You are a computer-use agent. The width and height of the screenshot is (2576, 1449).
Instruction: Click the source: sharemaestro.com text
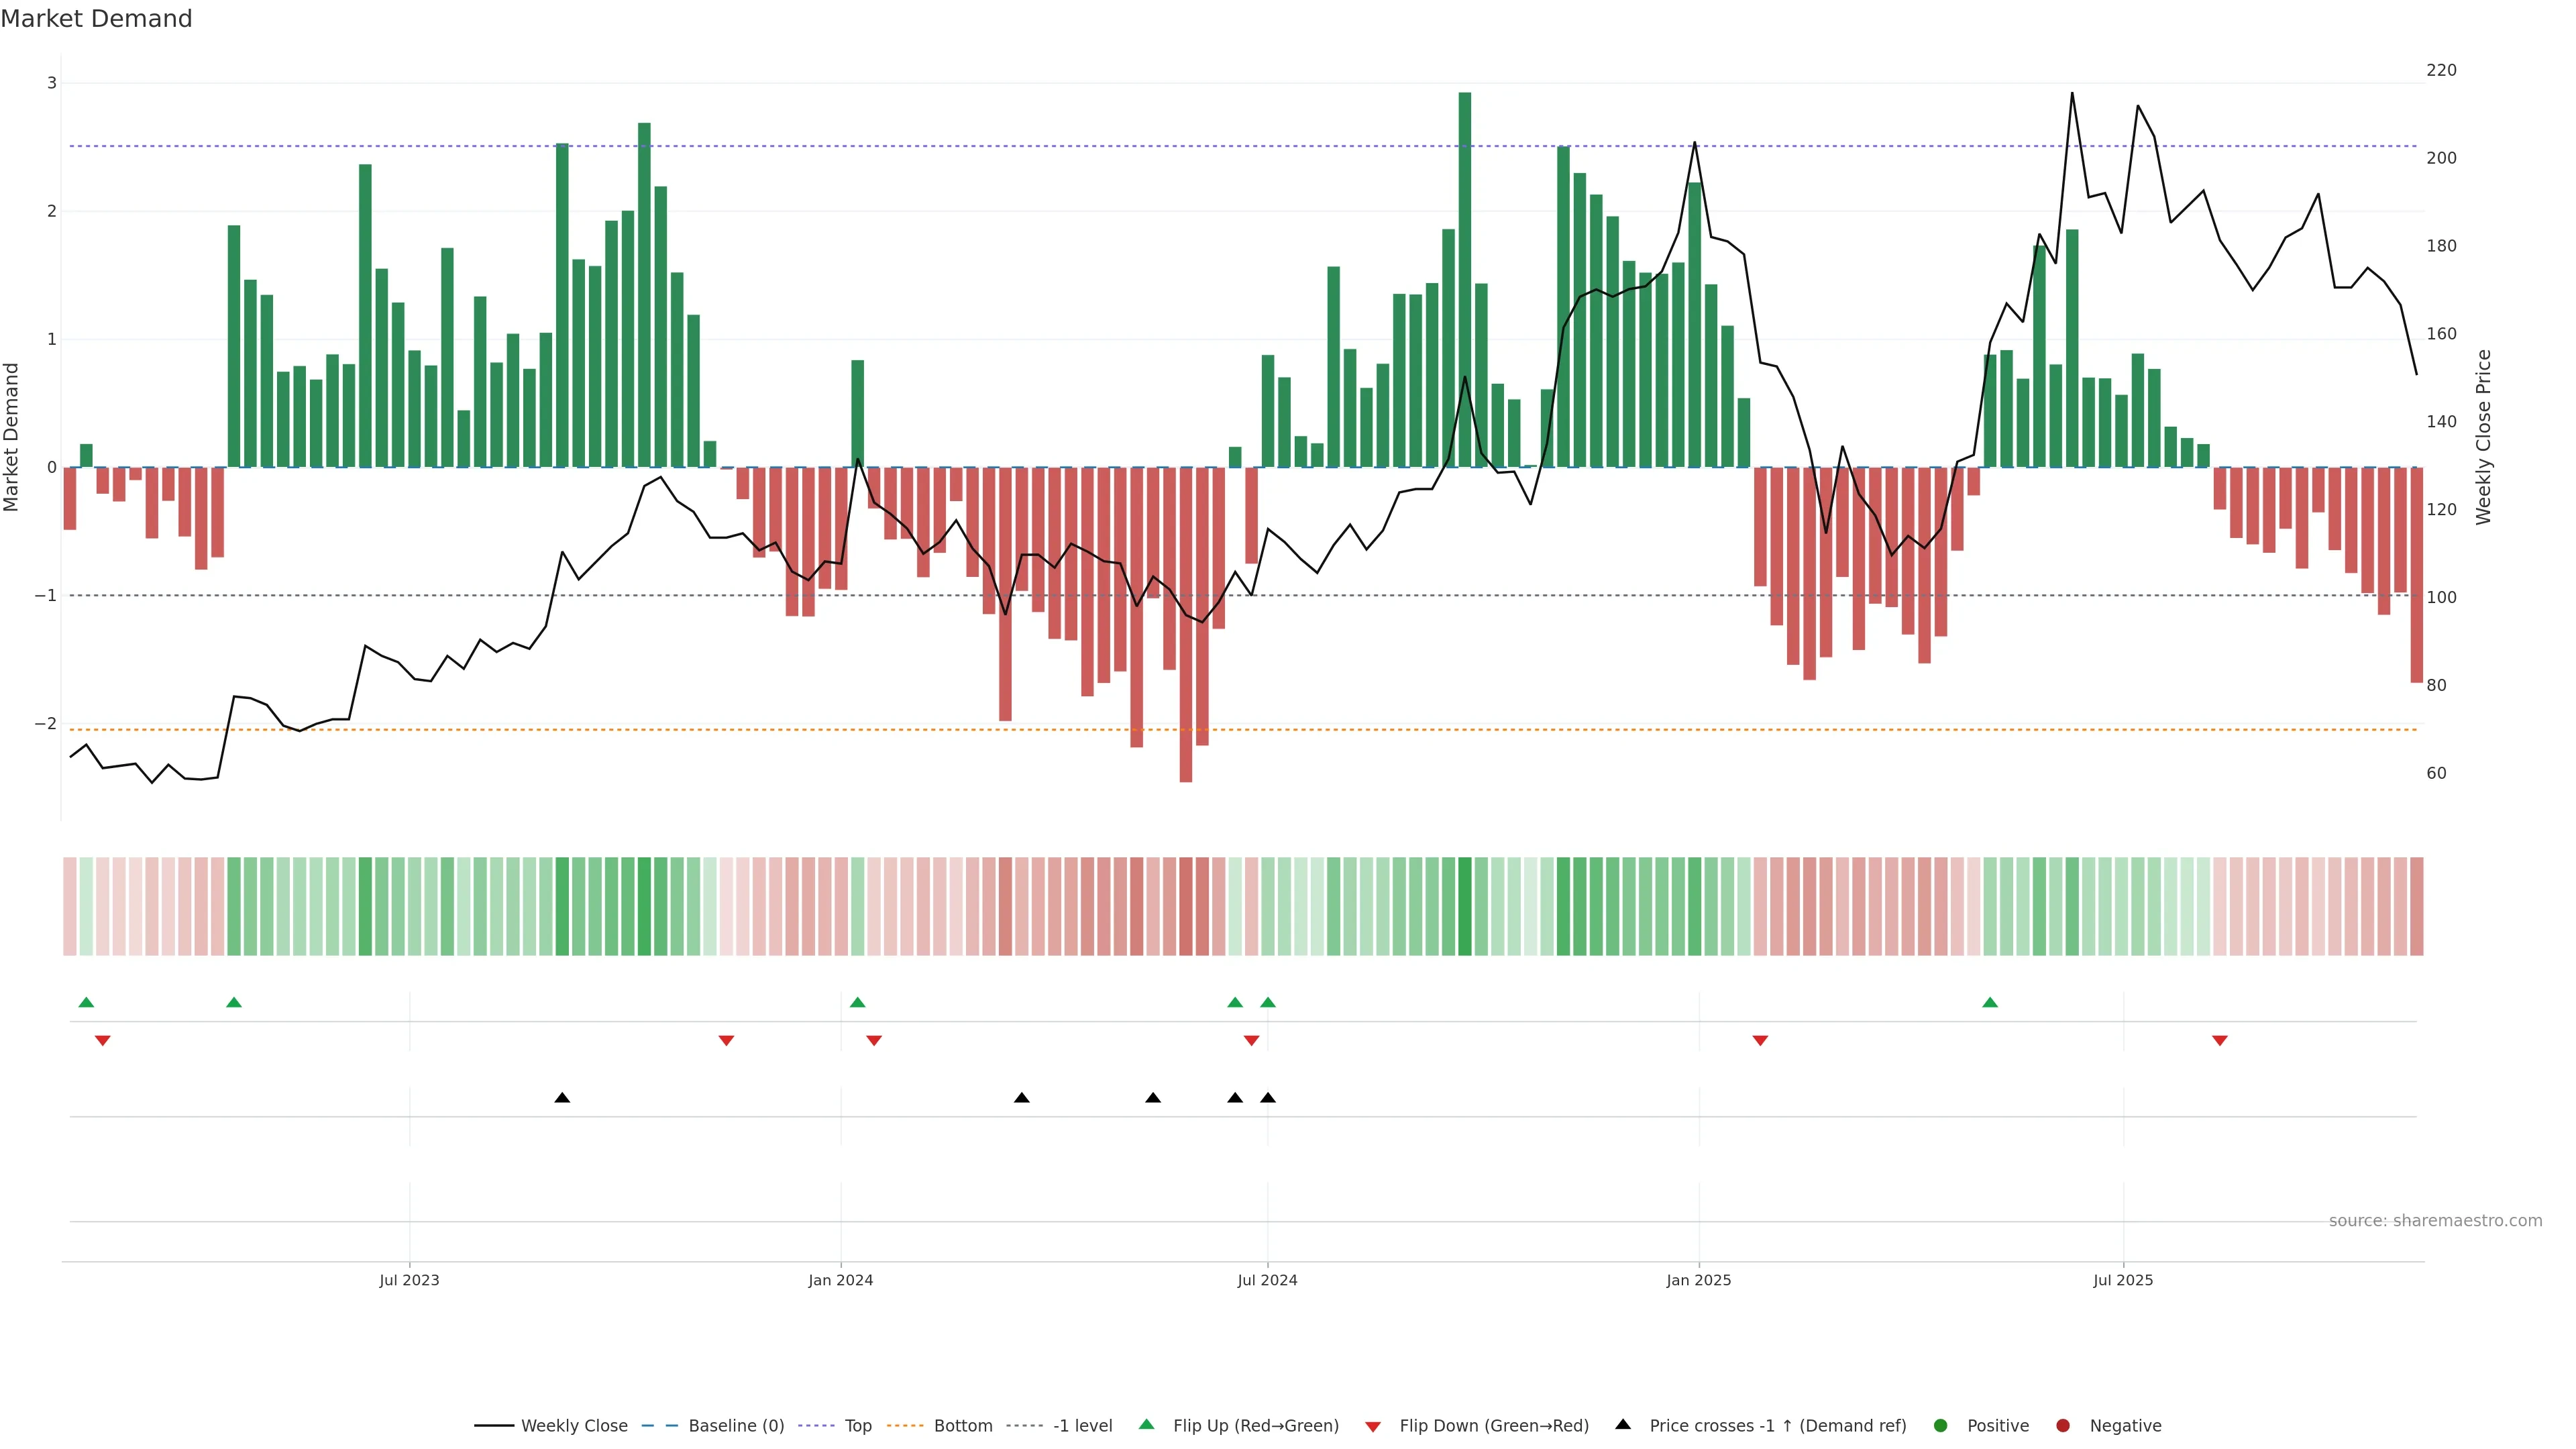coord(2435,1220)
